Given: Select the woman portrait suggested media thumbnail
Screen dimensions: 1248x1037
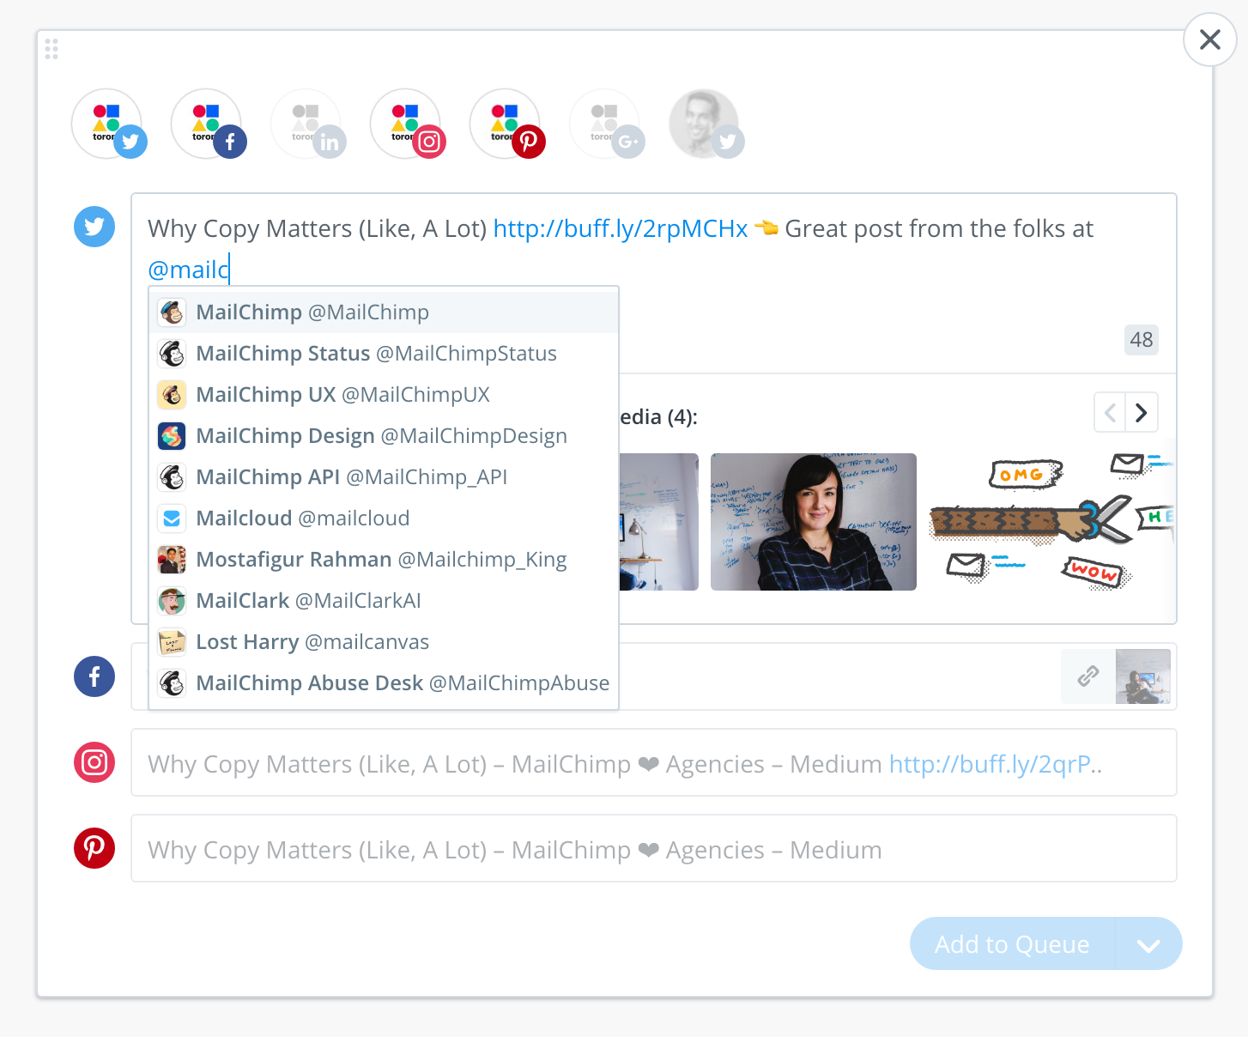Looking at the screenshot, I should [x=814, y=522].
